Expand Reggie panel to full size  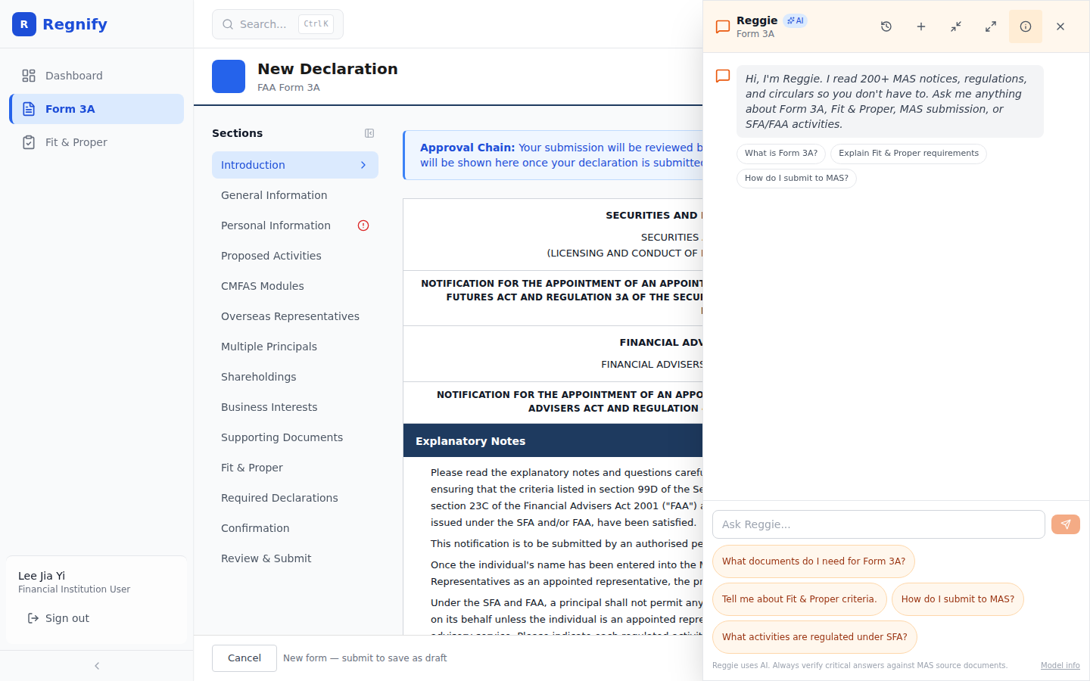point(991,26)
